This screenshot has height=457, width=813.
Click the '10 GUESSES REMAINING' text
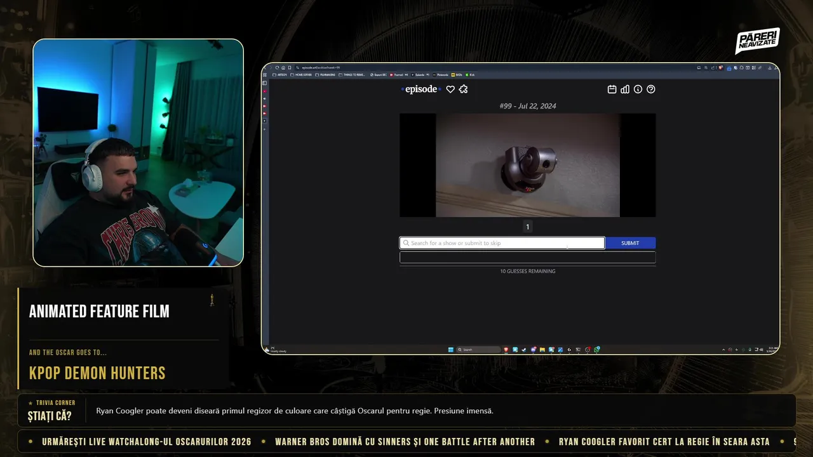pos(528,271)
